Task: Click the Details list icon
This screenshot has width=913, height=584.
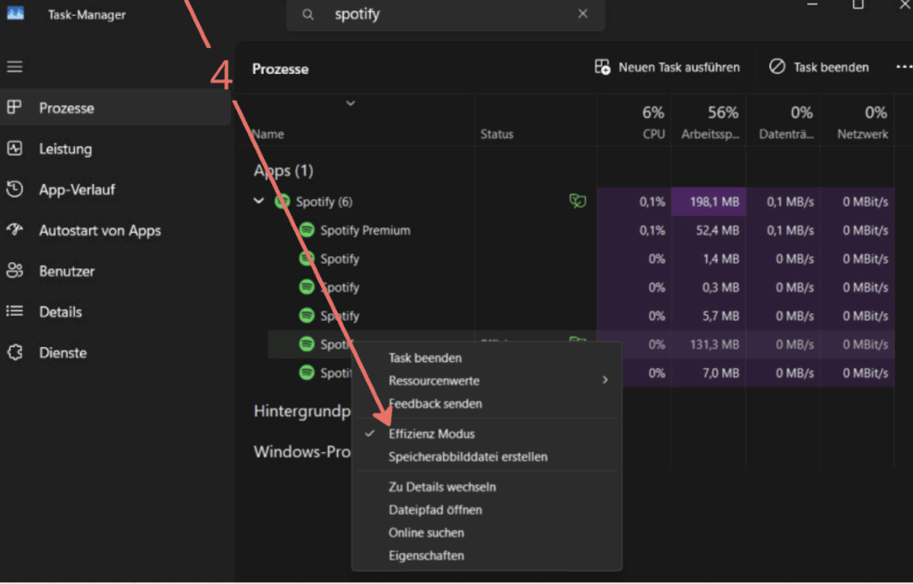Action: (14, 311)
